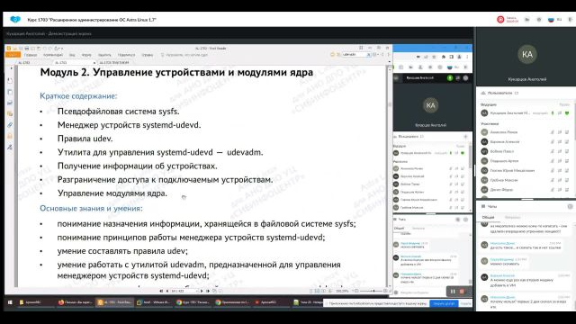The image size is (576, 324).
Task: Switch to the Notepad++ taskbar button
Action: coord(308,302)
